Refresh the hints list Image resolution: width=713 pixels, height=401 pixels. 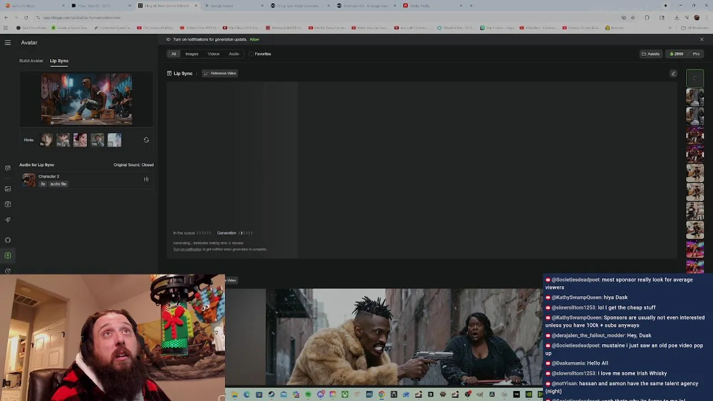click(x=146, y=140)
